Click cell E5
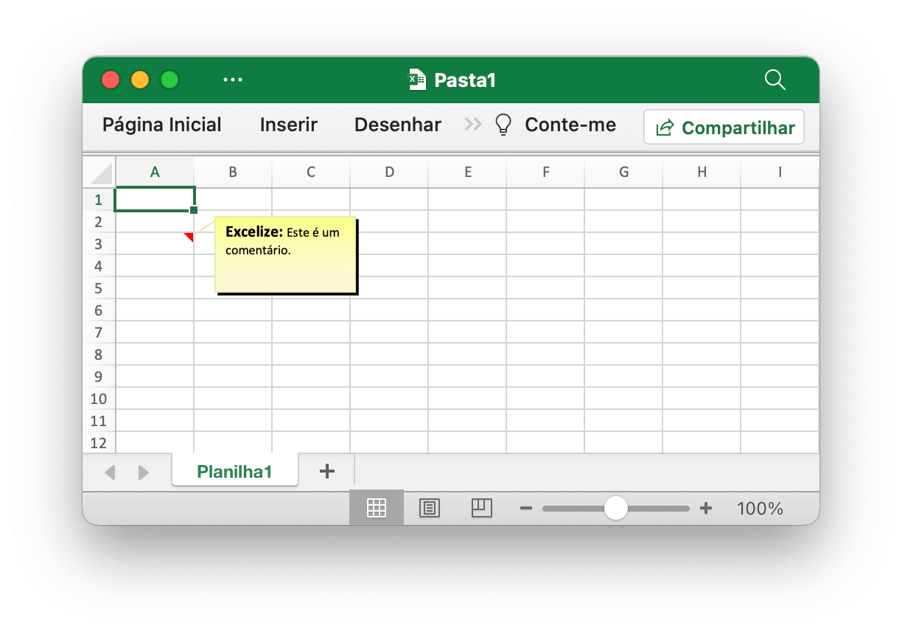The width and height of the screenshot is (902, 634). pyautogui.click(x=467, y=288)
